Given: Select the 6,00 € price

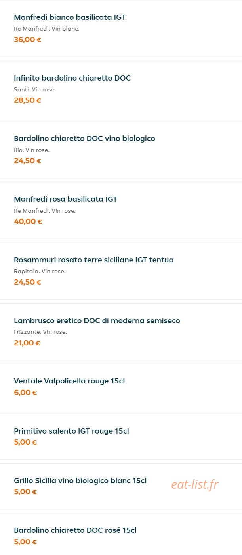Looking at the screenshot, I should pyautogui.click(x=25, y=393).
